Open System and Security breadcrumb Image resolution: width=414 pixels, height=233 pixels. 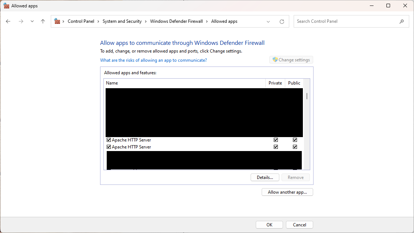point(122,21)
